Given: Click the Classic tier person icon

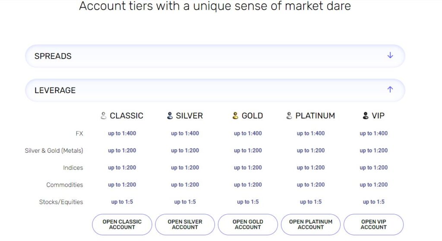Looking at the screenshot, I should coord(103,116).
